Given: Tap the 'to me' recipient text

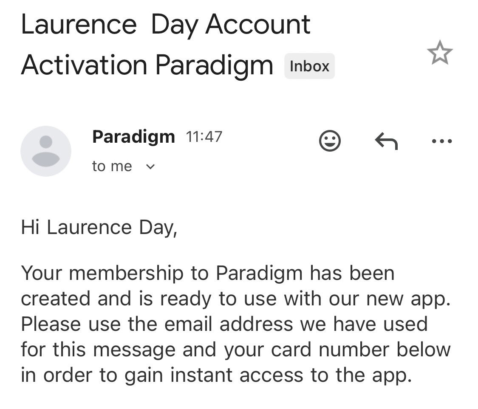Looking at the screenshot, I should (x=112, y=166).
